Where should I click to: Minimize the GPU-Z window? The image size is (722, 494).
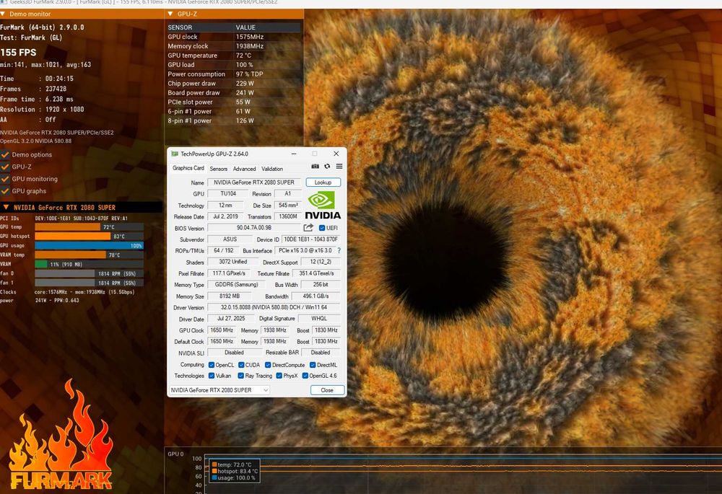click(293, 154)
